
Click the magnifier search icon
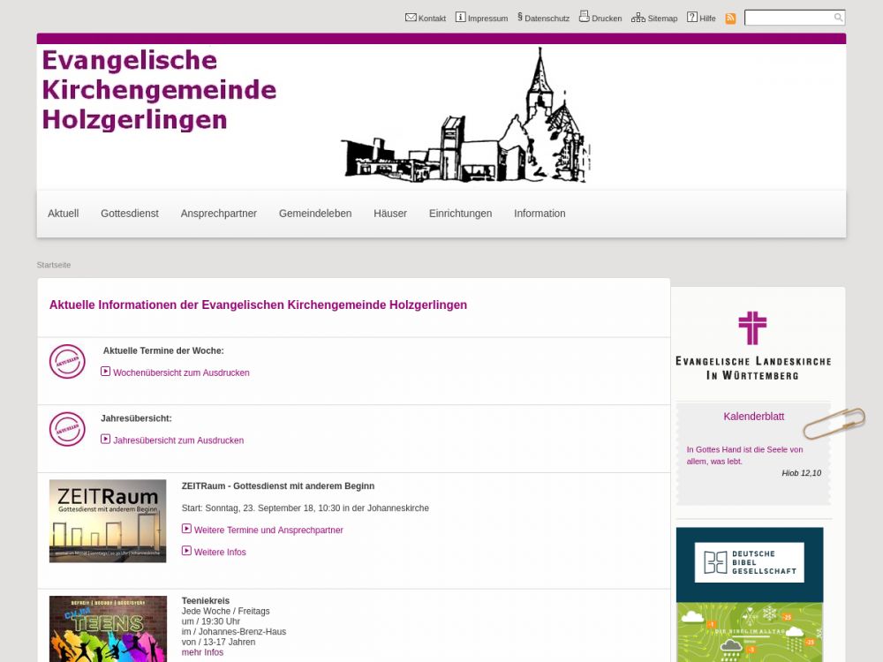pyautogui.click(x=838, y=18)
